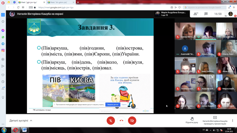237x133 pixels.
Task: Open Opera downloads dropdown
Action: (229, 7)
